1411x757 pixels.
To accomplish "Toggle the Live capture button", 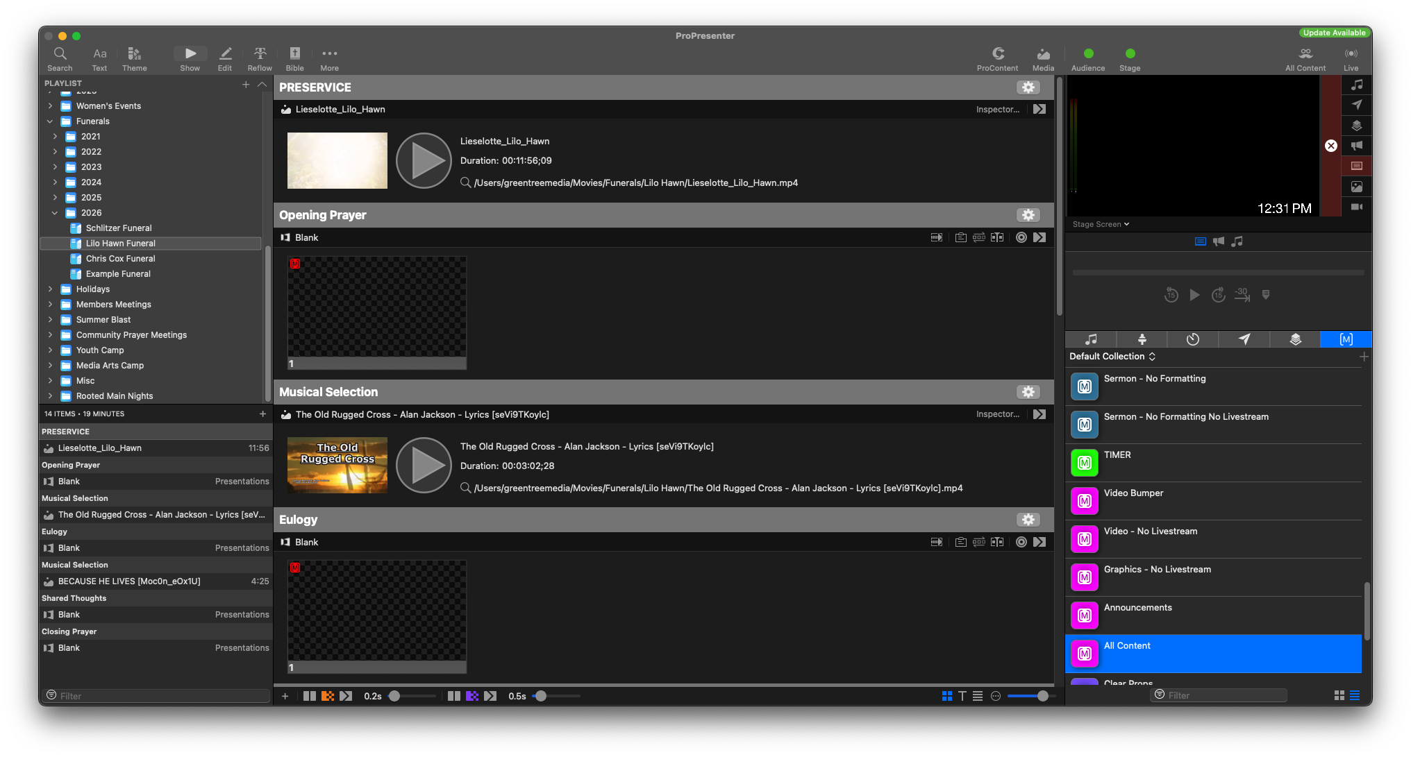I will click(x=1351, y=59).
